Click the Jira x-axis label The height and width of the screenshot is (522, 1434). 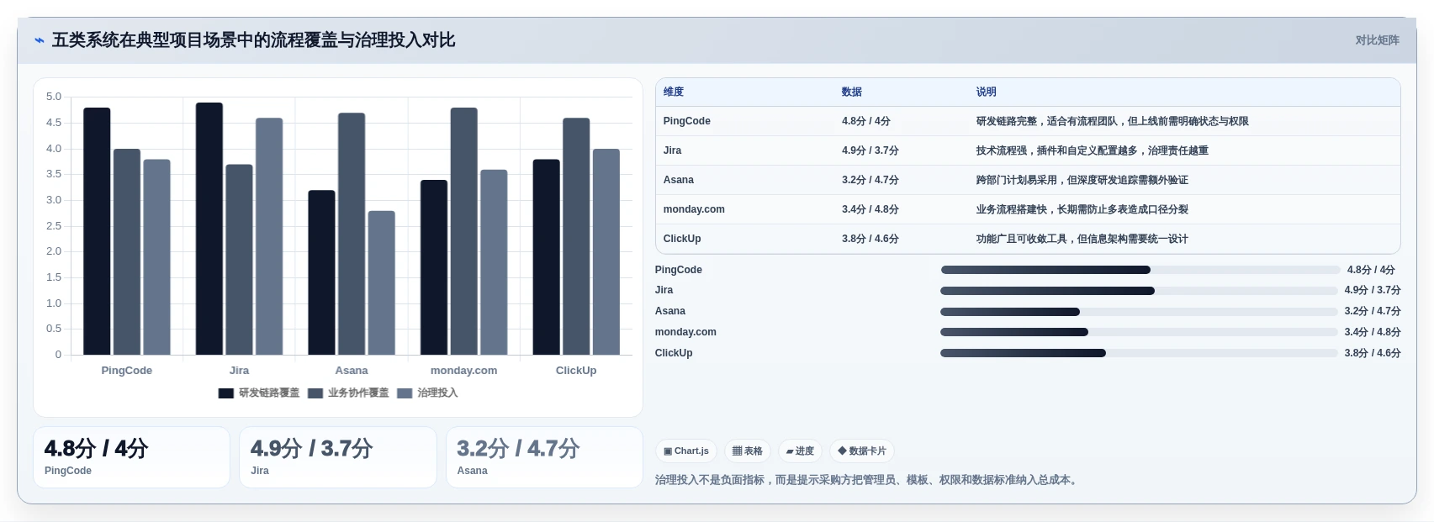tap(239, 371)
